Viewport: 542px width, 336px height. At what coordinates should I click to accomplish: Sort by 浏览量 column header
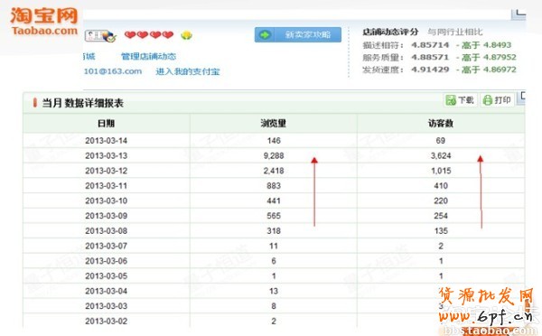tap(273, 124)
